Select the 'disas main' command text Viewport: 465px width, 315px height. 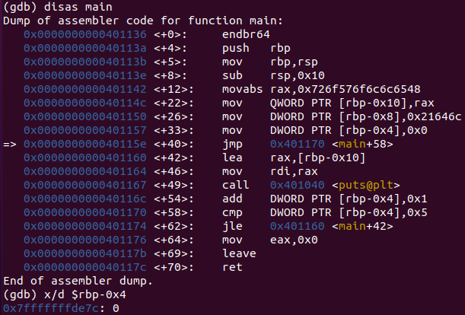(x=78, y=7)
